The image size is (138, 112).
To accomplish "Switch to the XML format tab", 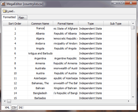I will 7,107.
